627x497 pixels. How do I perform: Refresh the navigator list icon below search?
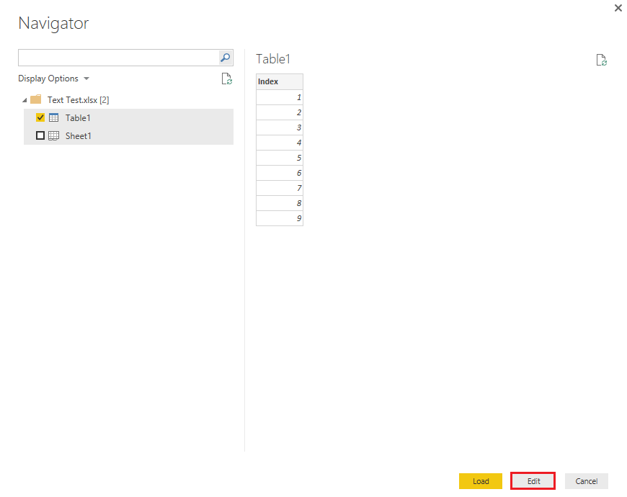(x=227, y=79)
